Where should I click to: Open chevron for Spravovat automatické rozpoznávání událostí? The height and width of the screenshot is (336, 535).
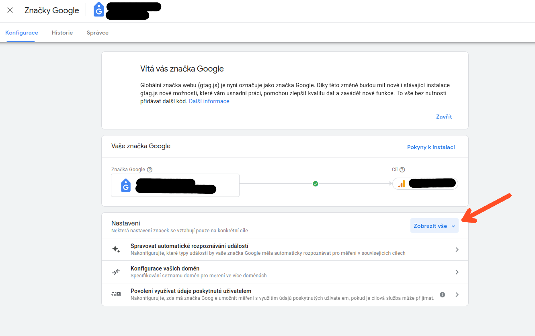pos(457,250)
